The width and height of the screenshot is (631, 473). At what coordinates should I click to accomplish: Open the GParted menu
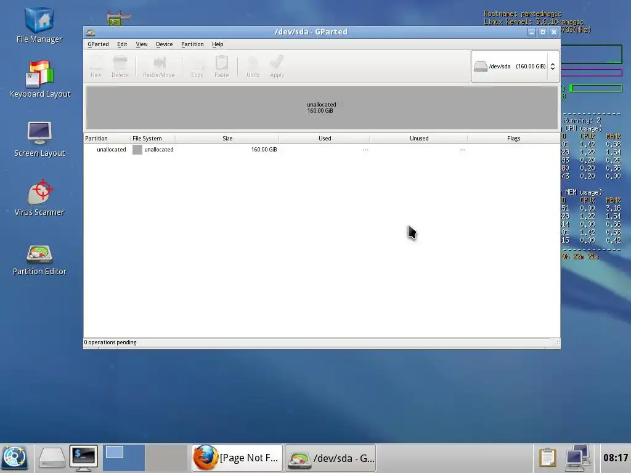click(x=98, y=44)
